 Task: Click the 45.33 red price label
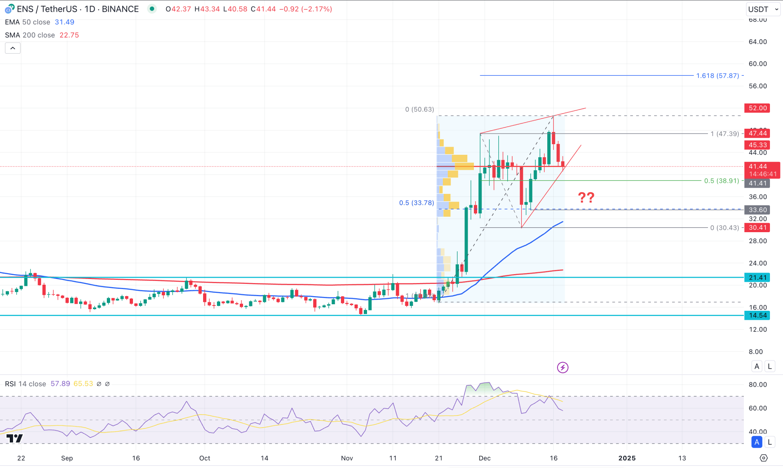pyautogui.click(x=757, y=145)
